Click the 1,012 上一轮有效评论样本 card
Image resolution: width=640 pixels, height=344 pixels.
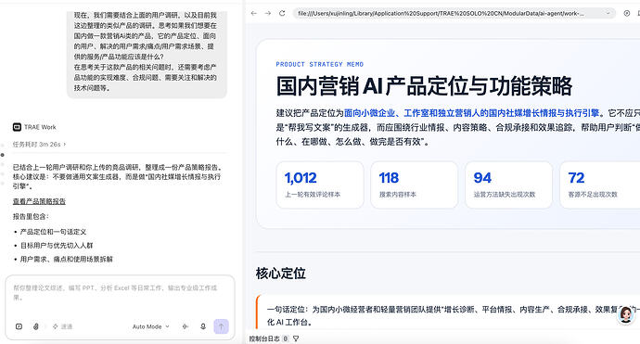320,185
